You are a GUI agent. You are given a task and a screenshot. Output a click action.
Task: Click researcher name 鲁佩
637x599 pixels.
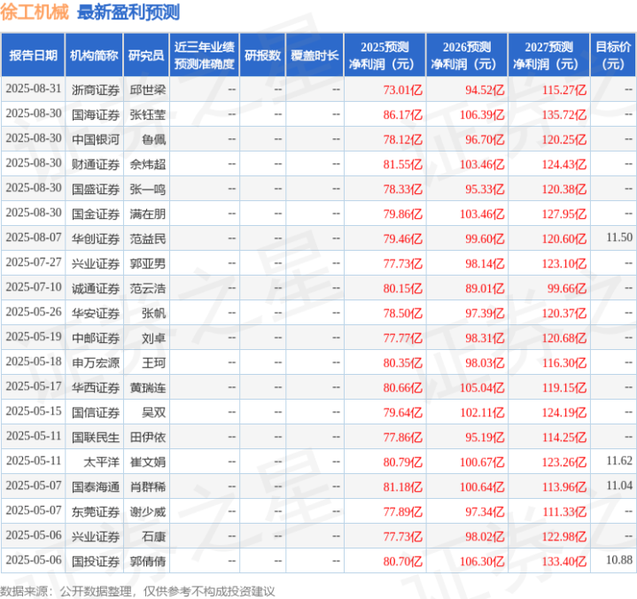click(154, 139)
